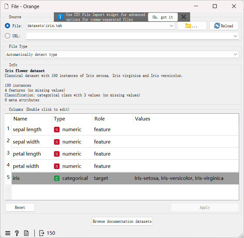This screenshot has height=238, width=244.
Task: Click the Apply button
Action: [204, 207]
